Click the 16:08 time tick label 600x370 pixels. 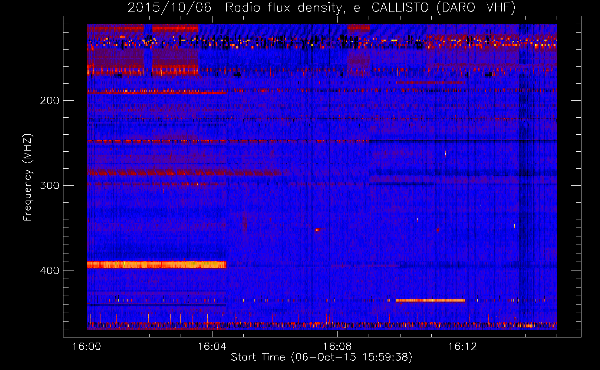click(x=337, y=346)
